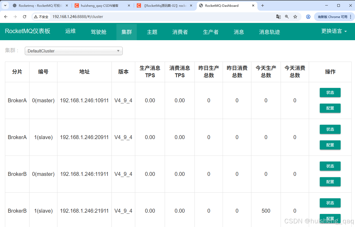Reload the page with refresh icon
355x227 pixels.
point(25,17)
